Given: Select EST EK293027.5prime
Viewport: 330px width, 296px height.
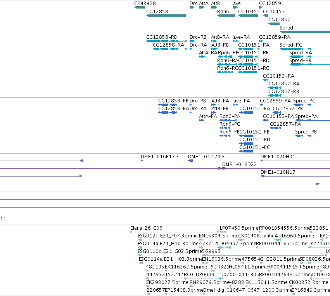Looking at the screenshot, I should point(148,286).
